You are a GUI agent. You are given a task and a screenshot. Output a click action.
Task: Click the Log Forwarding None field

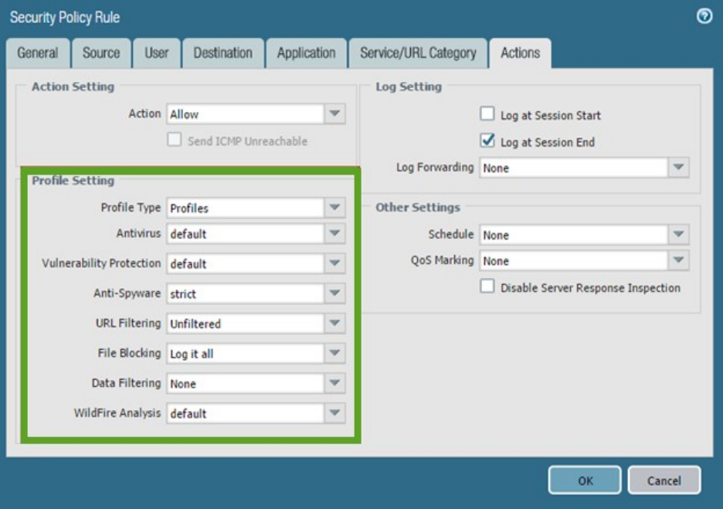[x=574, y=168]
